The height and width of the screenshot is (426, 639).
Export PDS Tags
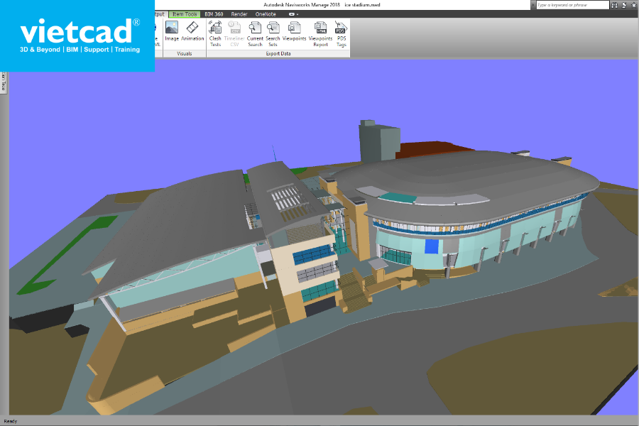[341, 33]
